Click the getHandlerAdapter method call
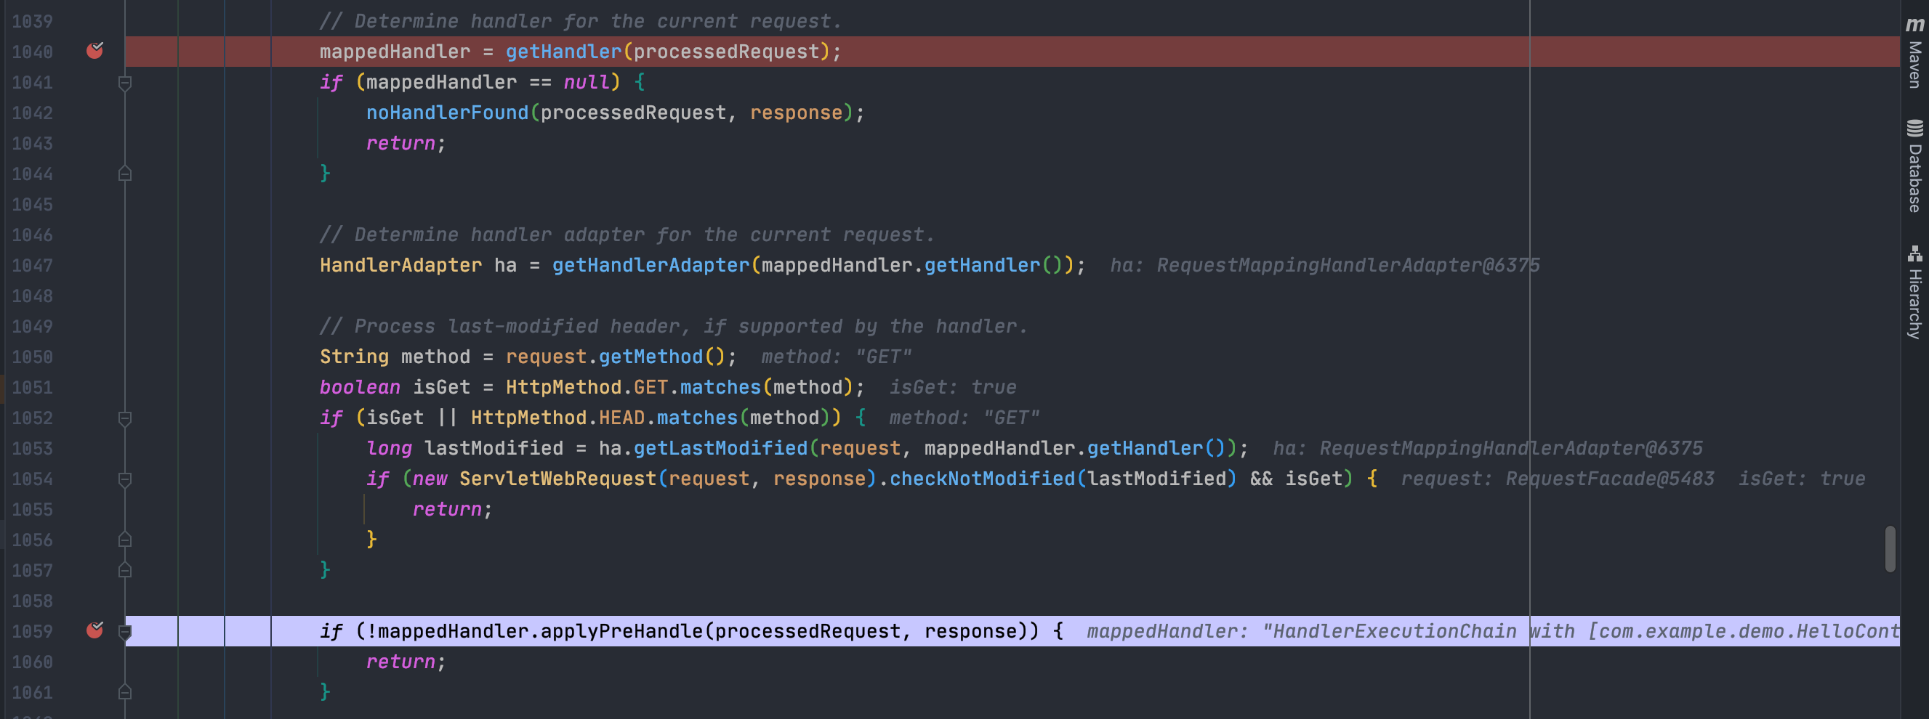1929x719 pixels. click(x=651, y=266)
